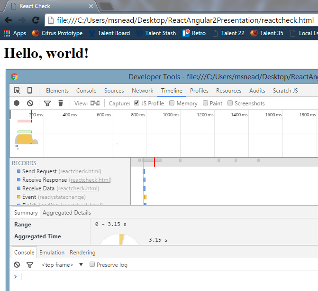Go back using browser back arrow

click(x=9, y=20)
